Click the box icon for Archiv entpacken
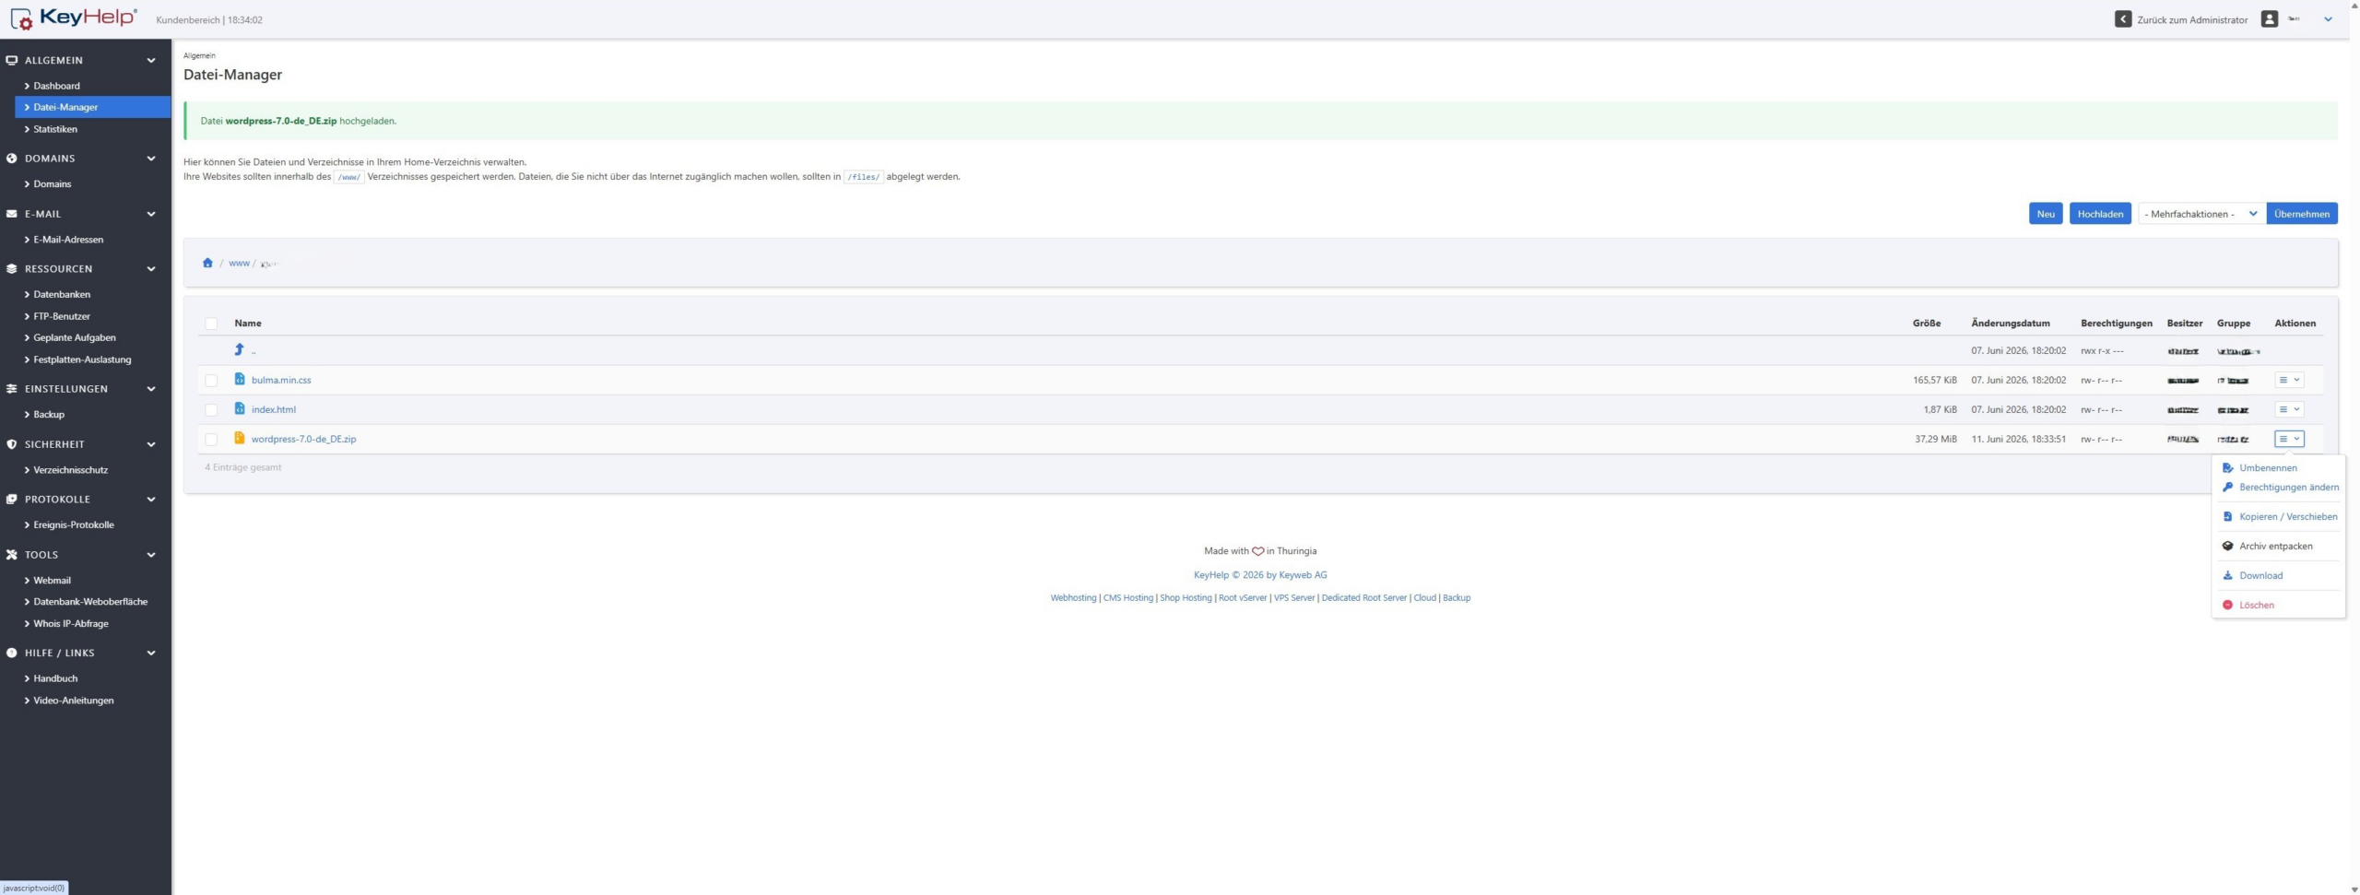The height and width of the screenshot is (895, 2360). [2227, 547]
